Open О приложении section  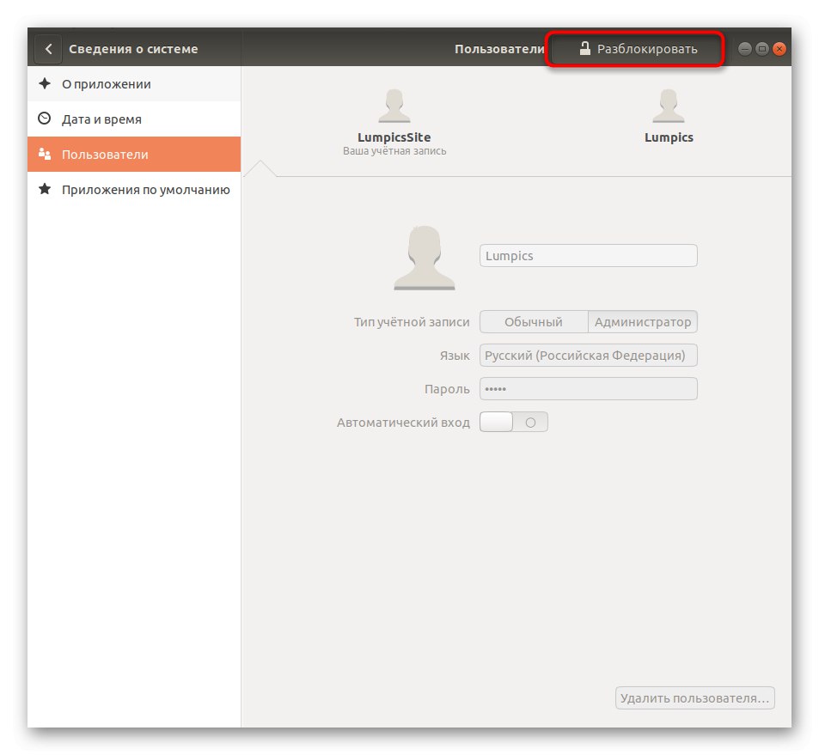click(134, 84)
